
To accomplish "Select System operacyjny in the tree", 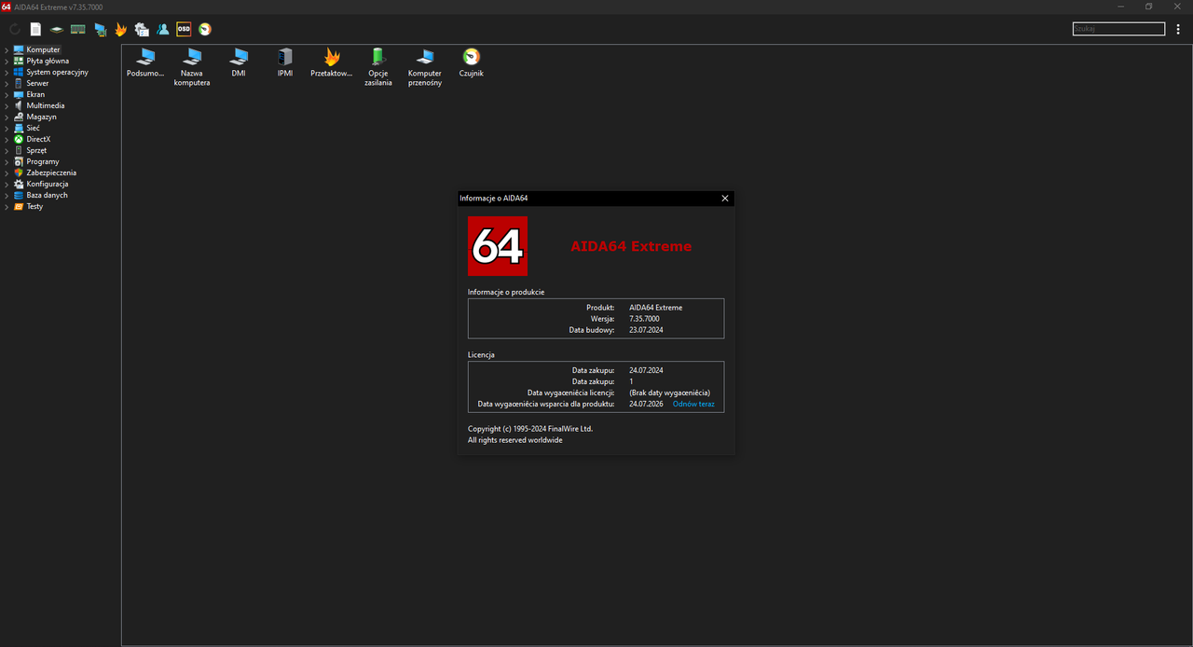I will click(x=57, y=72).
